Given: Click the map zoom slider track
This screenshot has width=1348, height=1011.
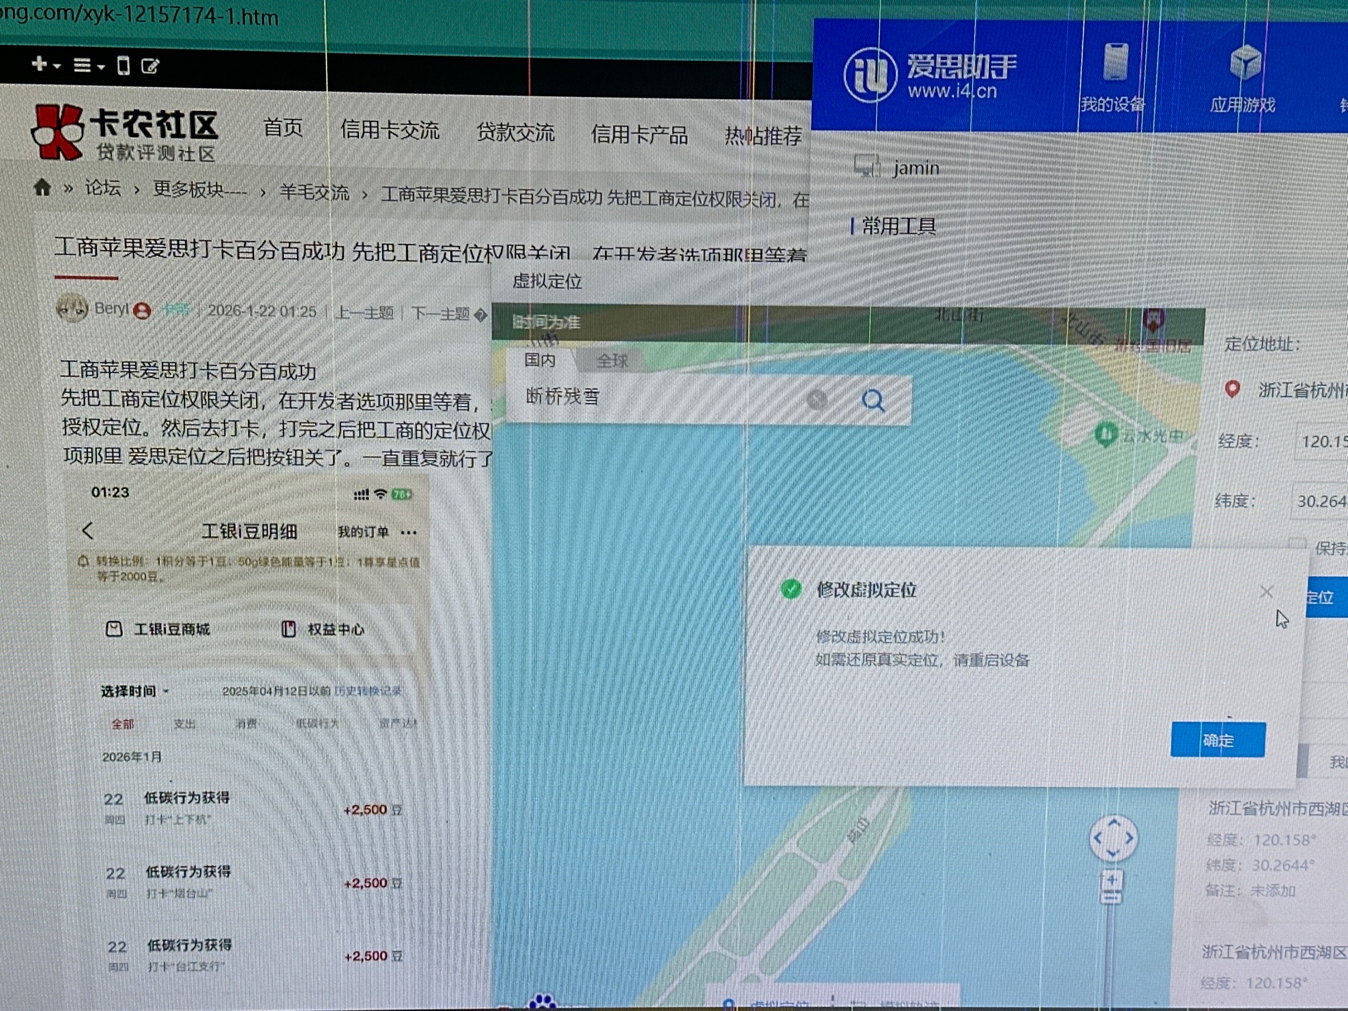Looking at the screenshot, I should [x=1109, y=949].
